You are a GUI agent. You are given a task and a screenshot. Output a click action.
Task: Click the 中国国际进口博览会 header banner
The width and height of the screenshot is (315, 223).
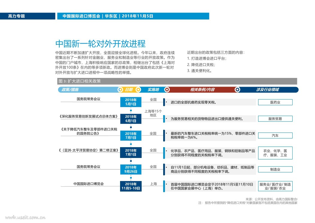[133, 16]
